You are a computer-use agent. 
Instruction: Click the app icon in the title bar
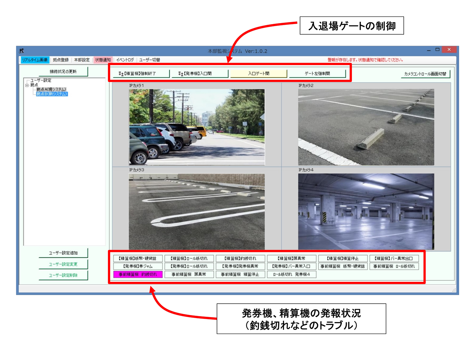coord(22,51)
